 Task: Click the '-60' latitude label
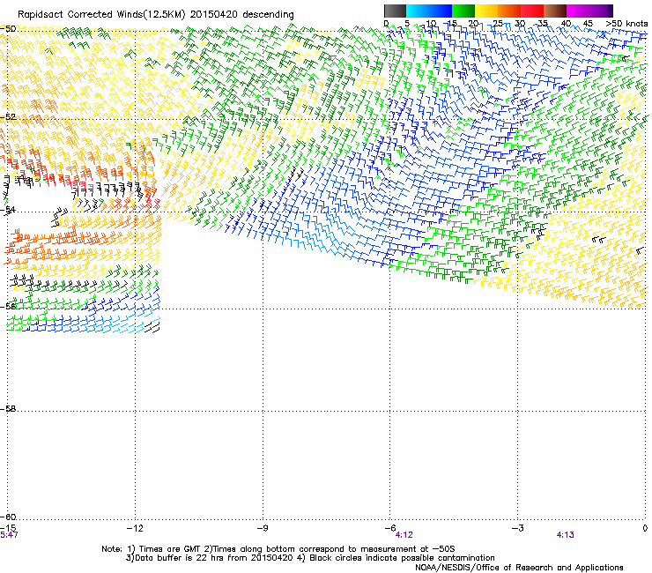pyautogui.click(x=8, y=517)
